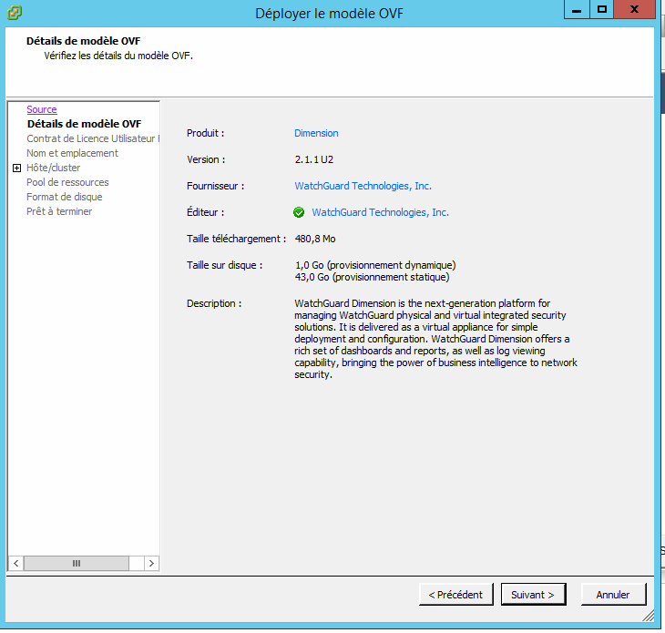This screenshot has width=665, height=633.
Task: Click the 480,8 Mo download size
Action: point(315,239)
